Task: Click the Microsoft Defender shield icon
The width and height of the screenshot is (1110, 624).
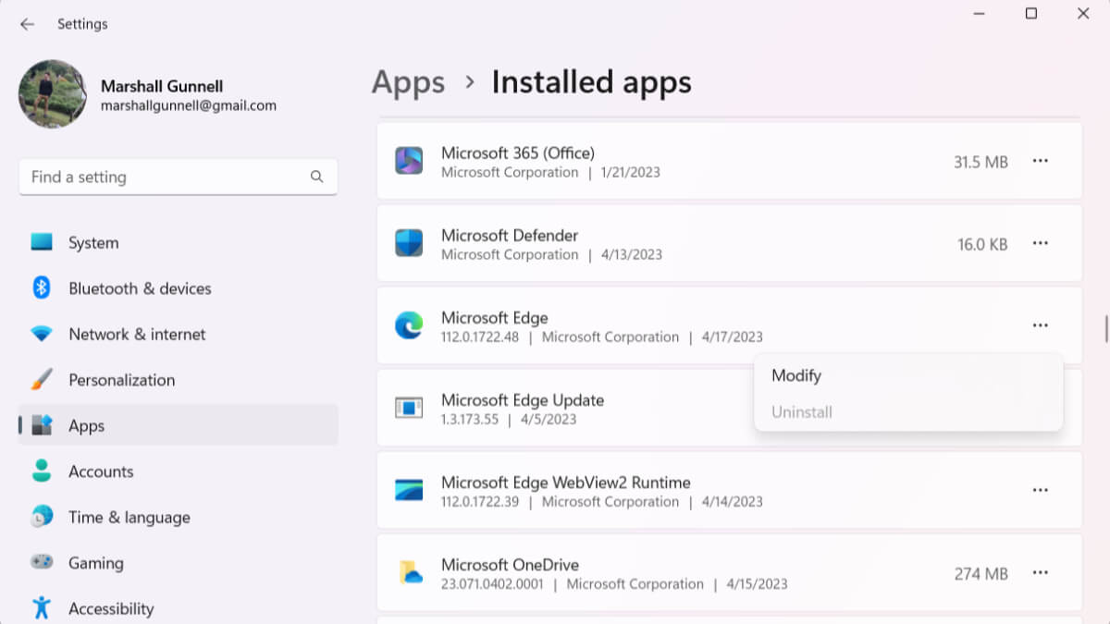Action: pos(409,244)
